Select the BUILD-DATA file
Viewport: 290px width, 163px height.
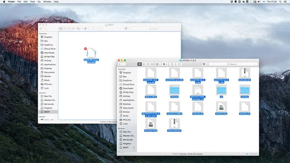pyautogui.click(x=151, y=90)
